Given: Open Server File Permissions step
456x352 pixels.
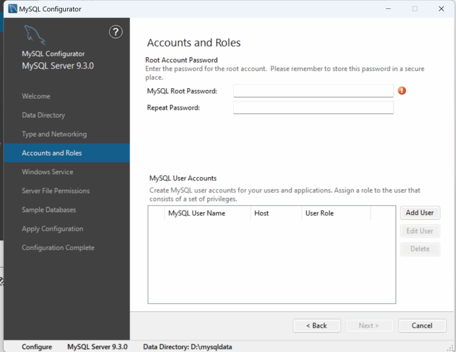Looking at the screenshot, I should point(56,191).
